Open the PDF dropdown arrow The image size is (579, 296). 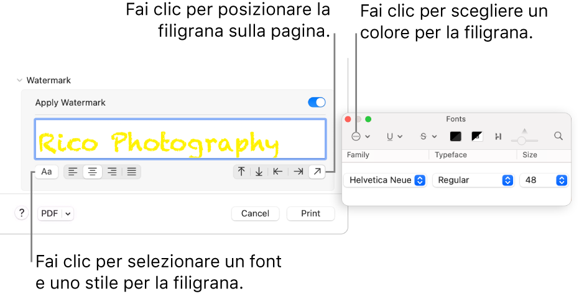(x=68, y=214)
